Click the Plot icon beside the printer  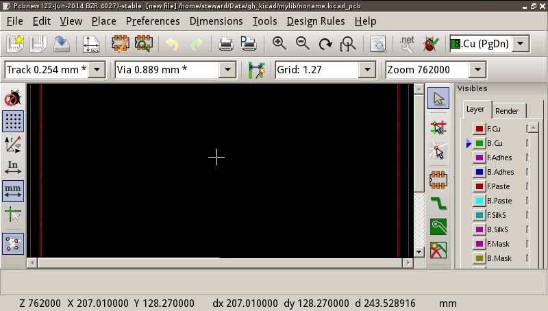(249, 44)
